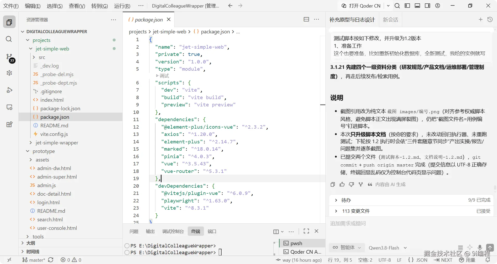Viewport: 497px width, 264px height.
Task: Click microphone voice input icon
Action: coord(480,247)
